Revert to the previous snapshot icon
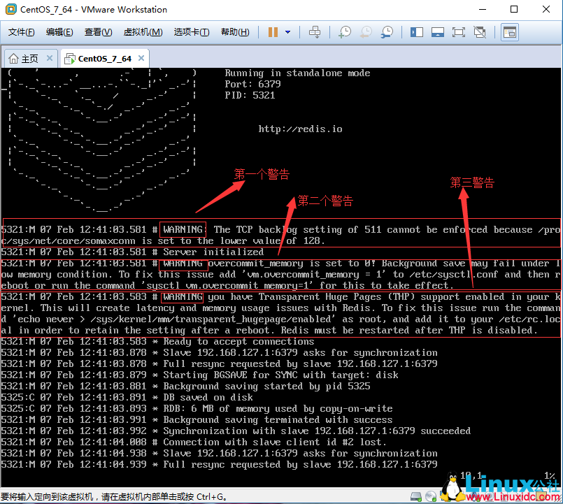Viewport: 563px width, 504px height. coord(366,32)
